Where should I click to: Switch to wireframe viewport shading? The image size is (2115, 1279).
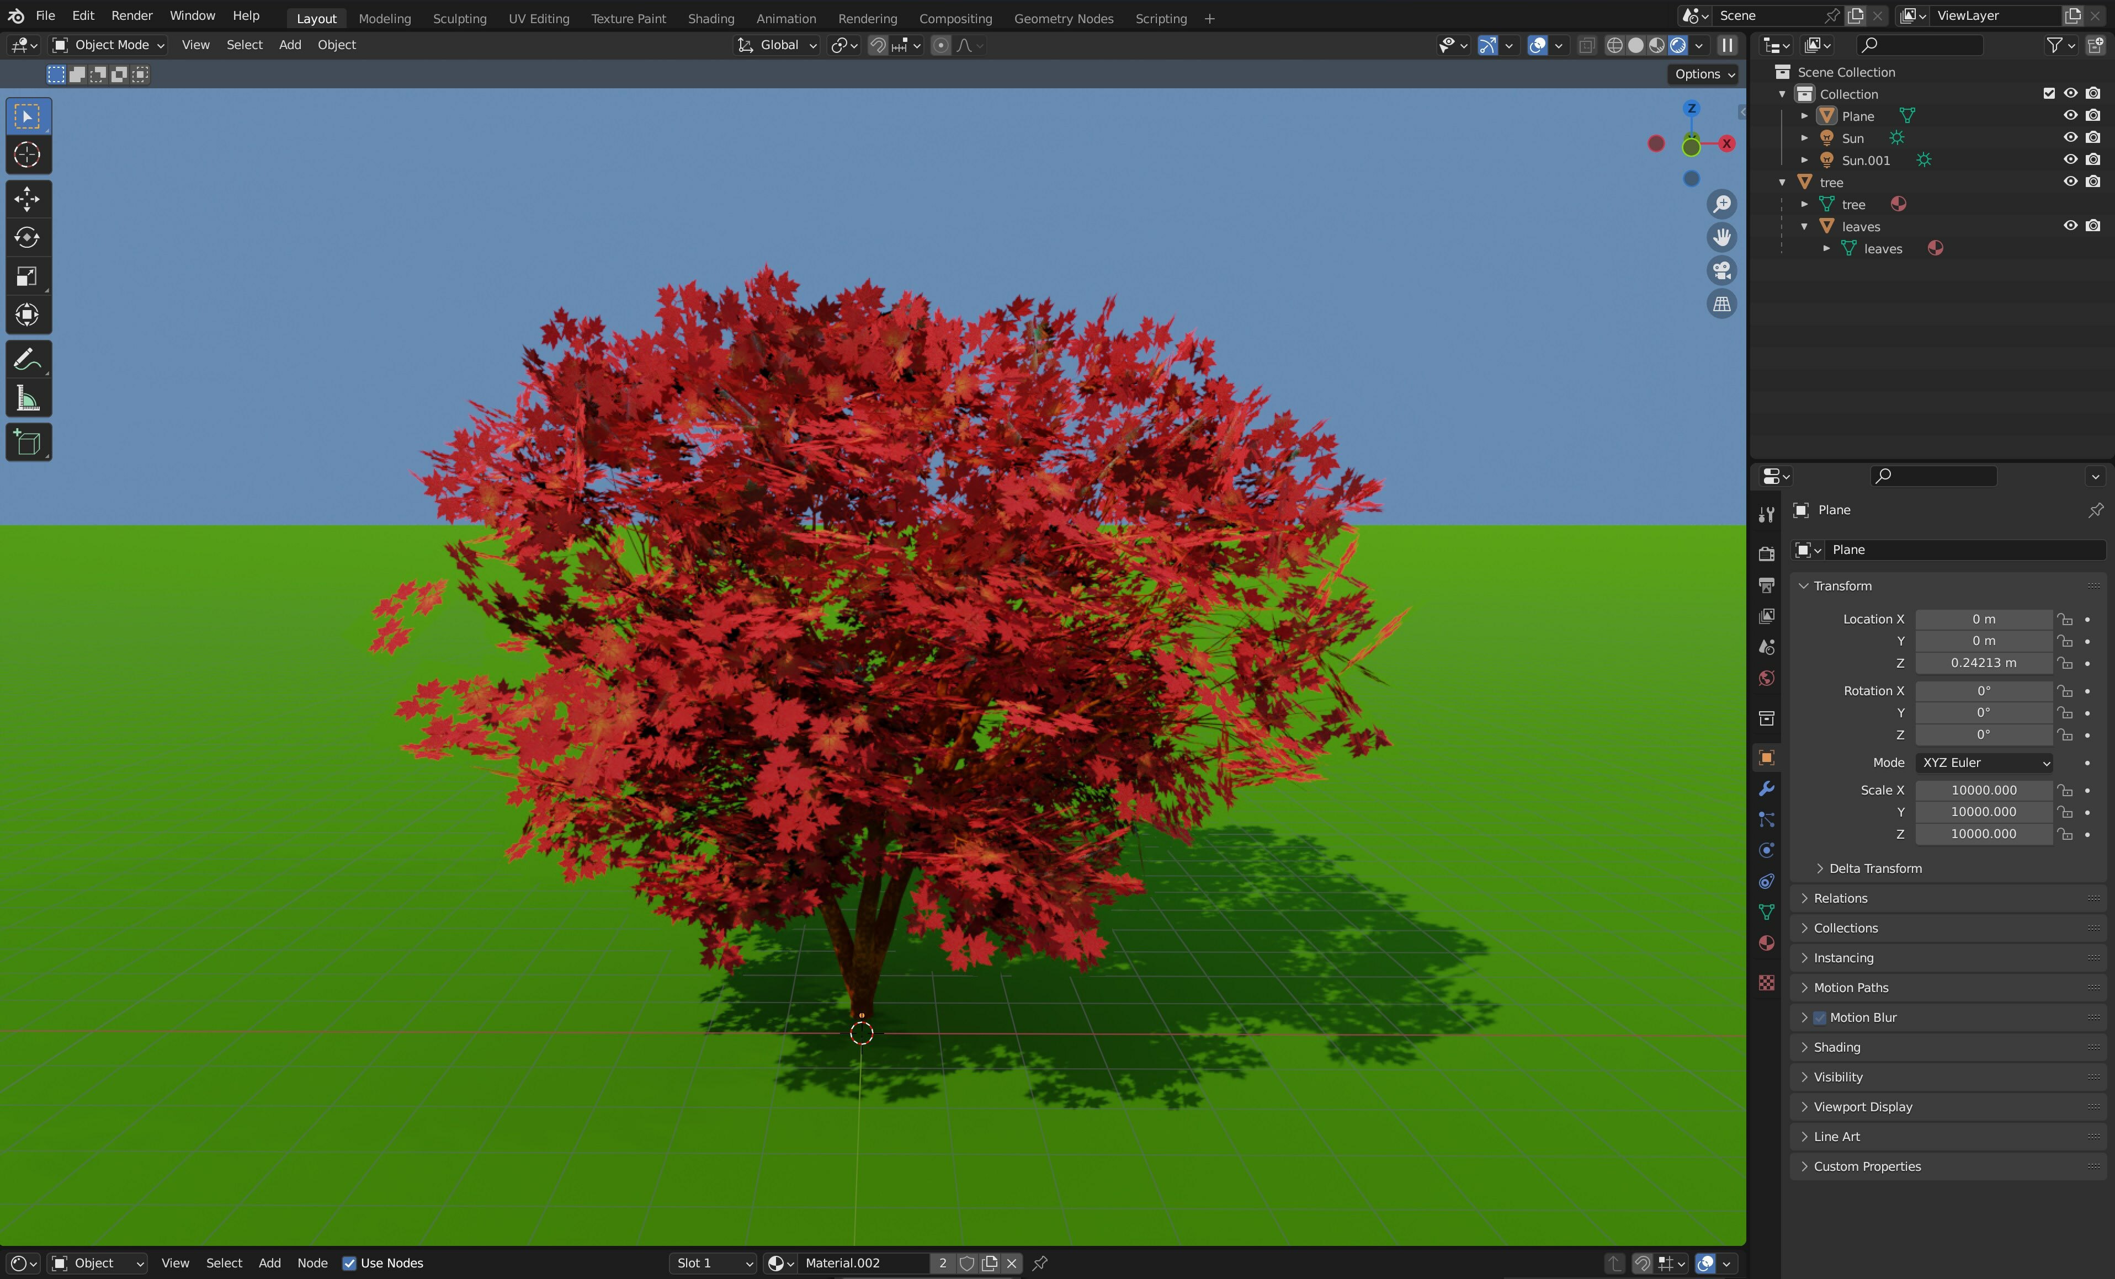(1614, 45)
